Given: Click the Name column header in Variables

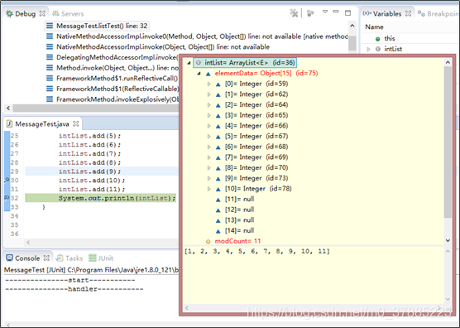Looking at the screenshot, I should click(x=374, y=27).
